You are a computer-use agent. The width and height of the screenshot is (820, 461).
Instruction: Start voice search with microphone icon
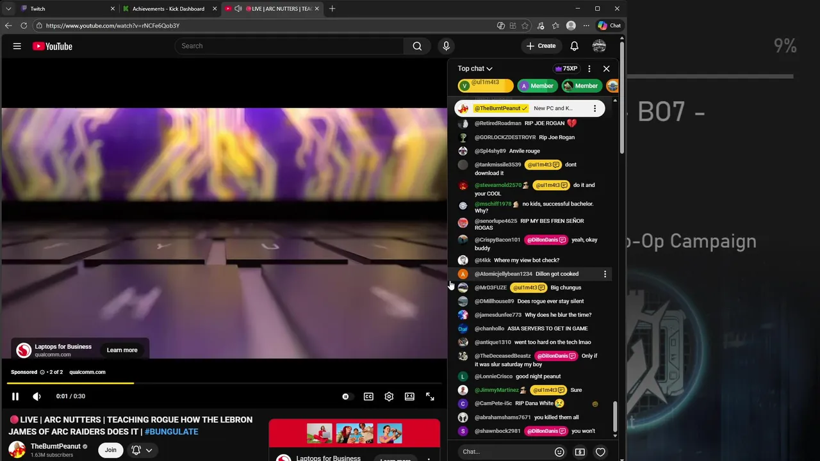click(x=447, y=46)
